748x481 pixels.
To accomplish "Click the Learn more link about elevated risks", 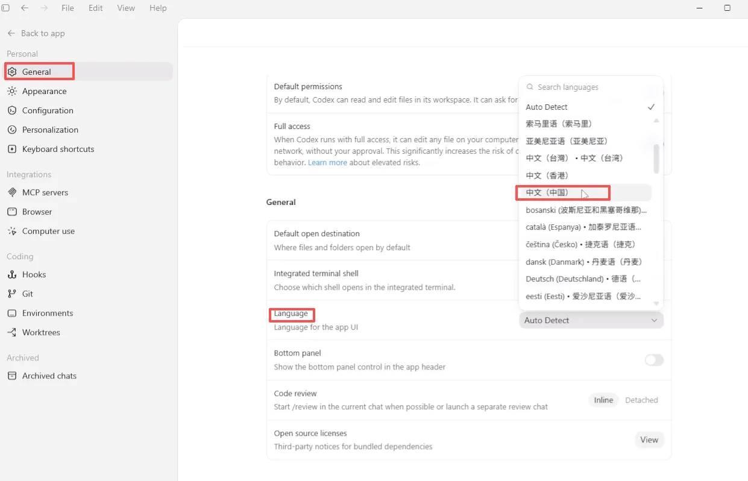I will 327,163.
